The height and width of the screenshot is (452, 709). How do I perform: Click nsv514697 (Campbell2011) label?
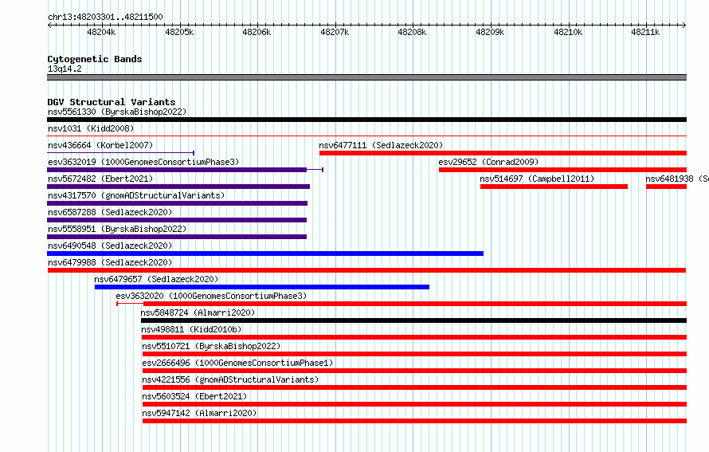(537, 179)
